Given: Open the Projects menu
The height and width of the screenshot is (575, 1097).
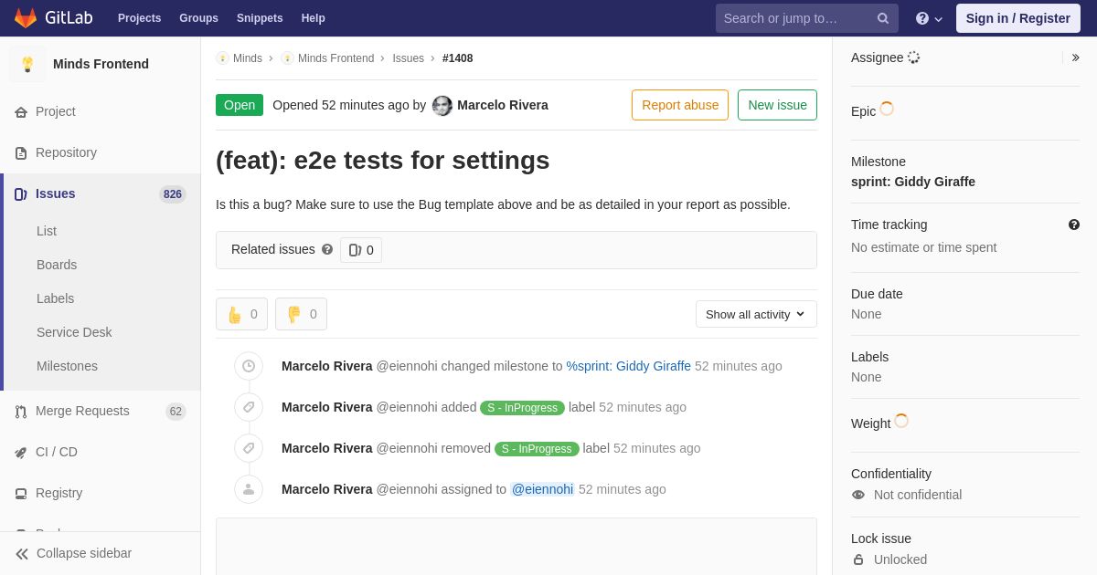Looking at the screenshot, I should click(139, 18).
